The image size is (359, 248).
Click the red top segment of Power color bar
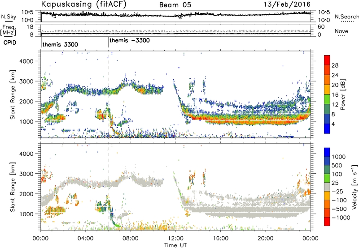coord(327,60)
